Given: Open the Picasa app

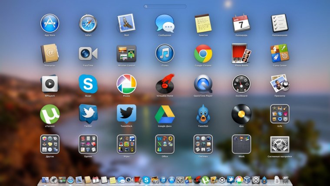Looking at the screenshot, I should click(126, 83).
